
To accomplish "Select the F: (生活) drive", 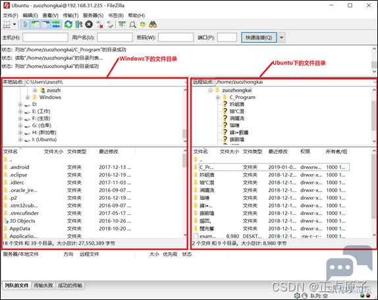I will pyautogui.click(x=41, y=119).
